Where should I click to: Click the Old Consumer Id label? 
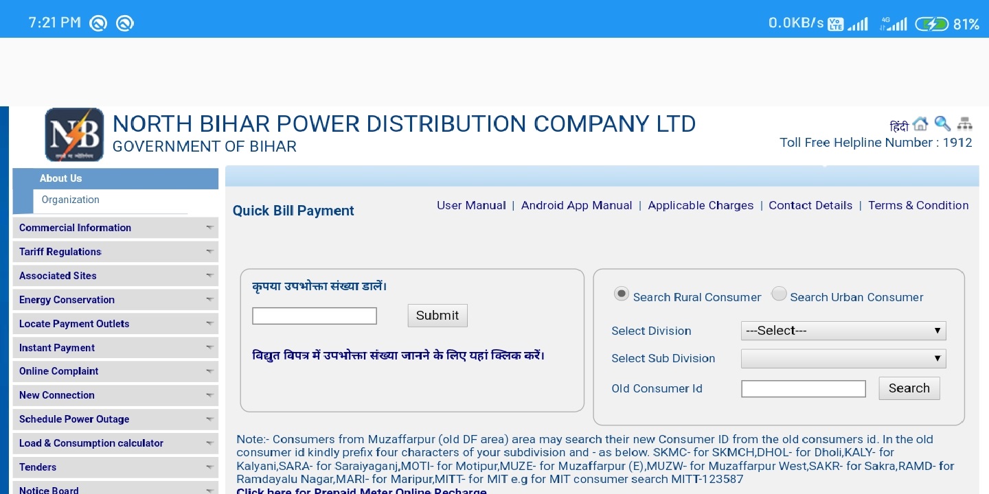[657, 388]
